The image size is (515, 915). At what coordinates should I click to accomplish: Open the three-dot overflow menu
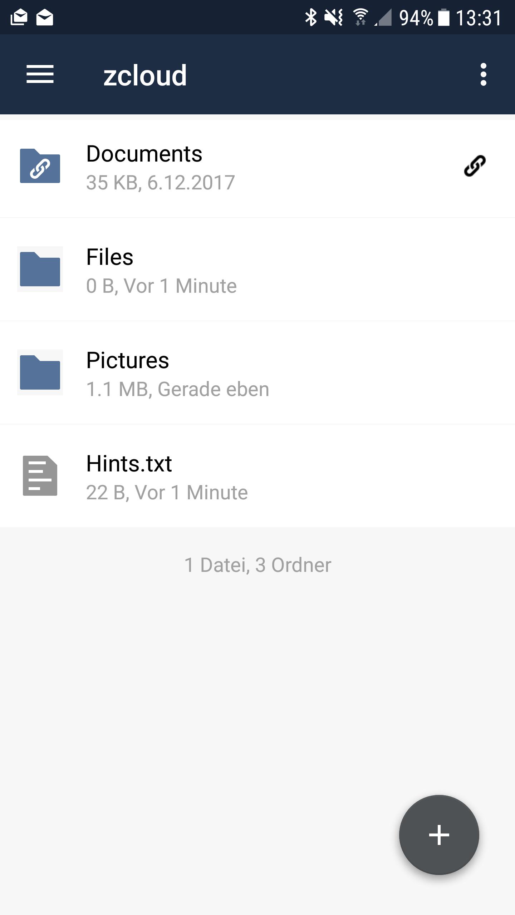click(x=484, y=74)
